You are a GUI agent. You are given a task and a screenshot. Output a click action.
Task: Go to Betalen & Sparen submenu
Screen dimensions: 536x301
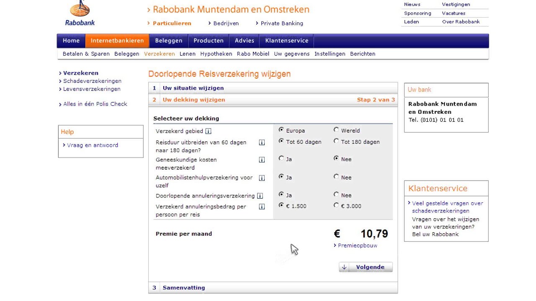(x=86, y=54)
